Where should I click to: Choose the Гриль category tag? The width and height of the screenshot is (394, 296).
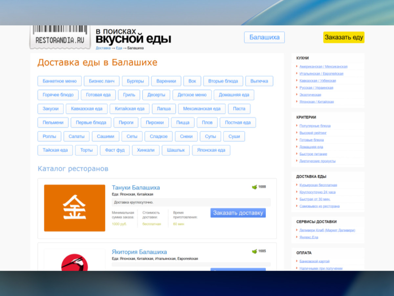pyautogui.click(x=129, y=95)
